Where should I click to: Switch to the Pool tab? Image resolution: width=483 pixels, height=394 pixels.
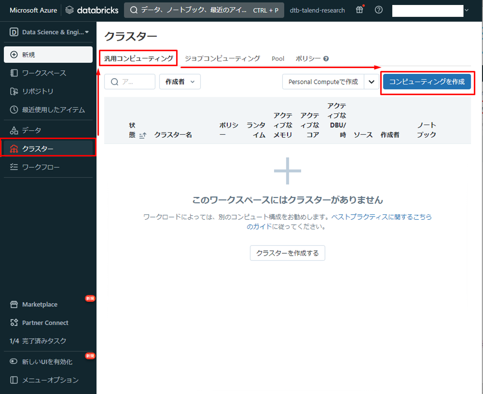278,59
